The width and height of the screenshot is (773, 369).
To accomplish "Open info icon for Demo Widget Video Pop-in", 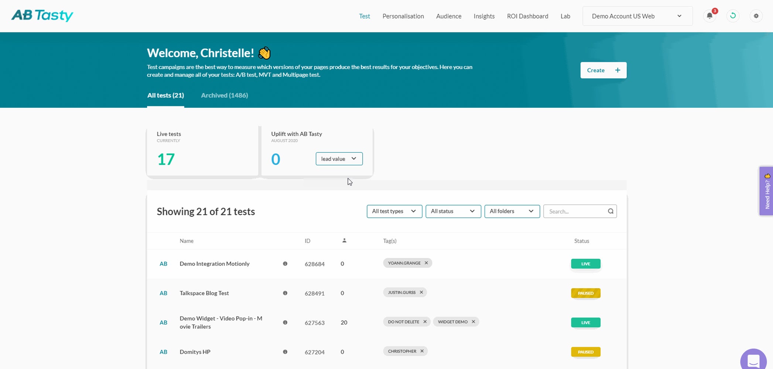I will coord(285,323).
